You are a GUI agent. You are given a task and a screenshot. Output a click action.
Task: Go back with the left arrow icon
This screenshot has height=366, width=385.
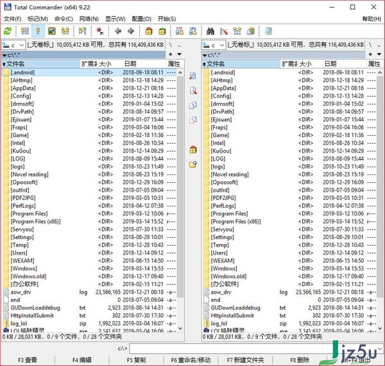click(118, 31)
